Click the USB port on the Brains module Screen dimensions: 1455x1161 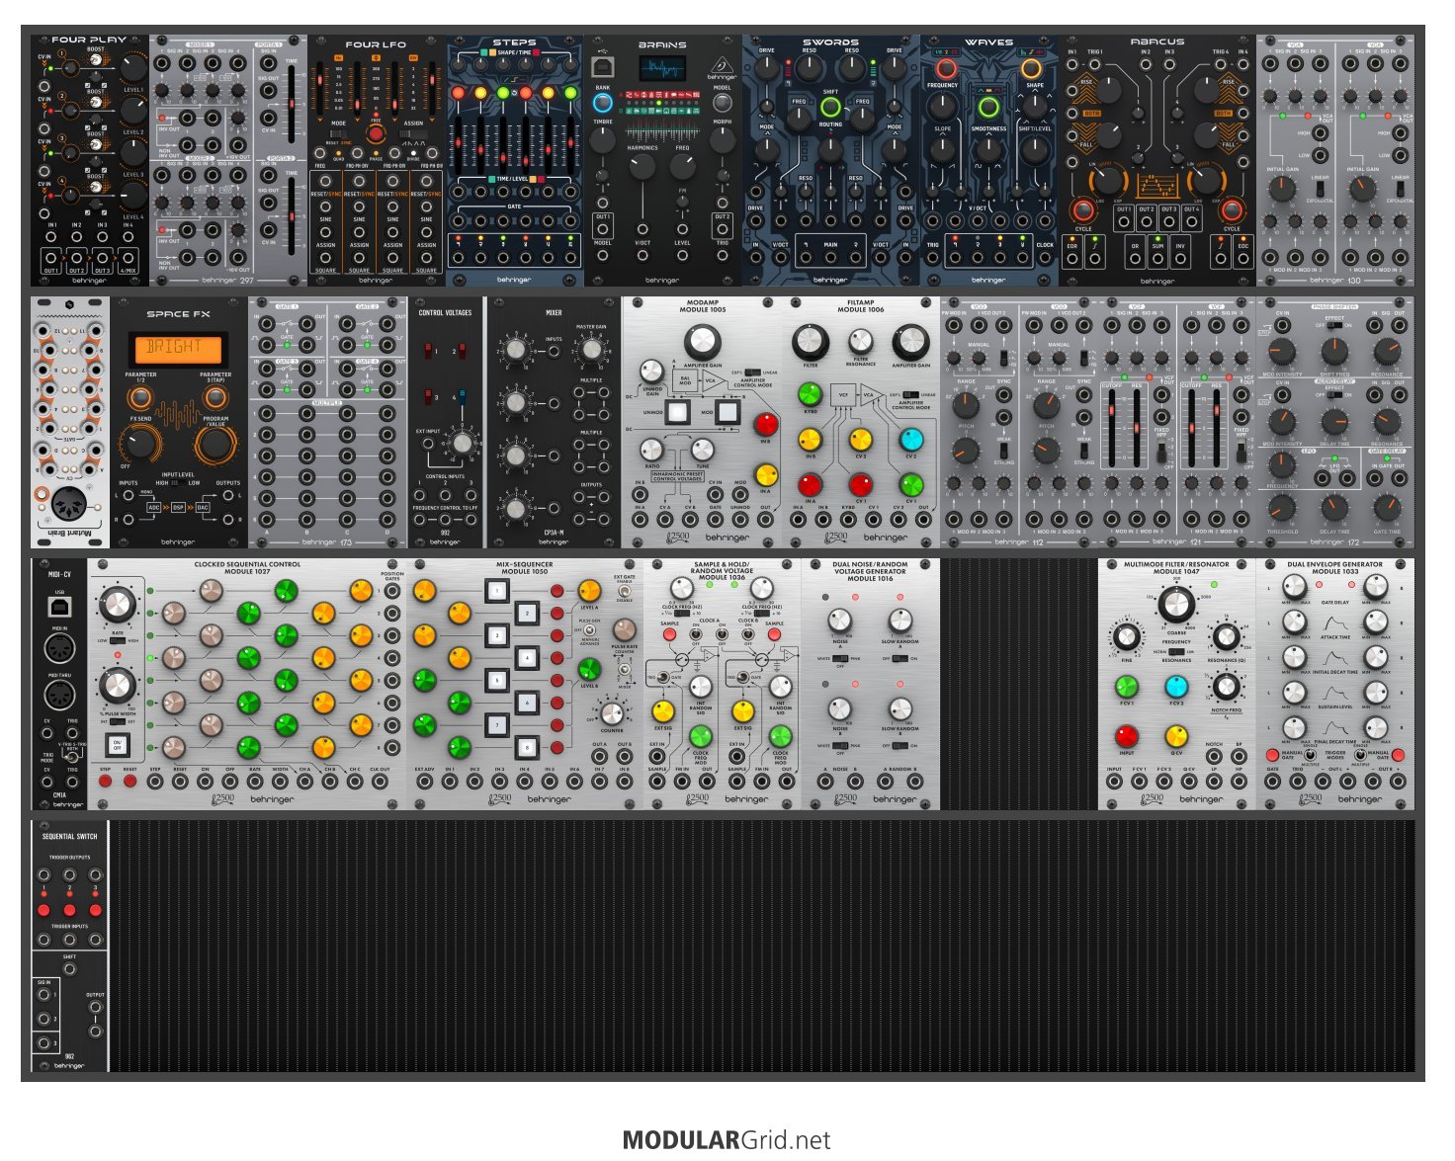[x=602, y=66]
